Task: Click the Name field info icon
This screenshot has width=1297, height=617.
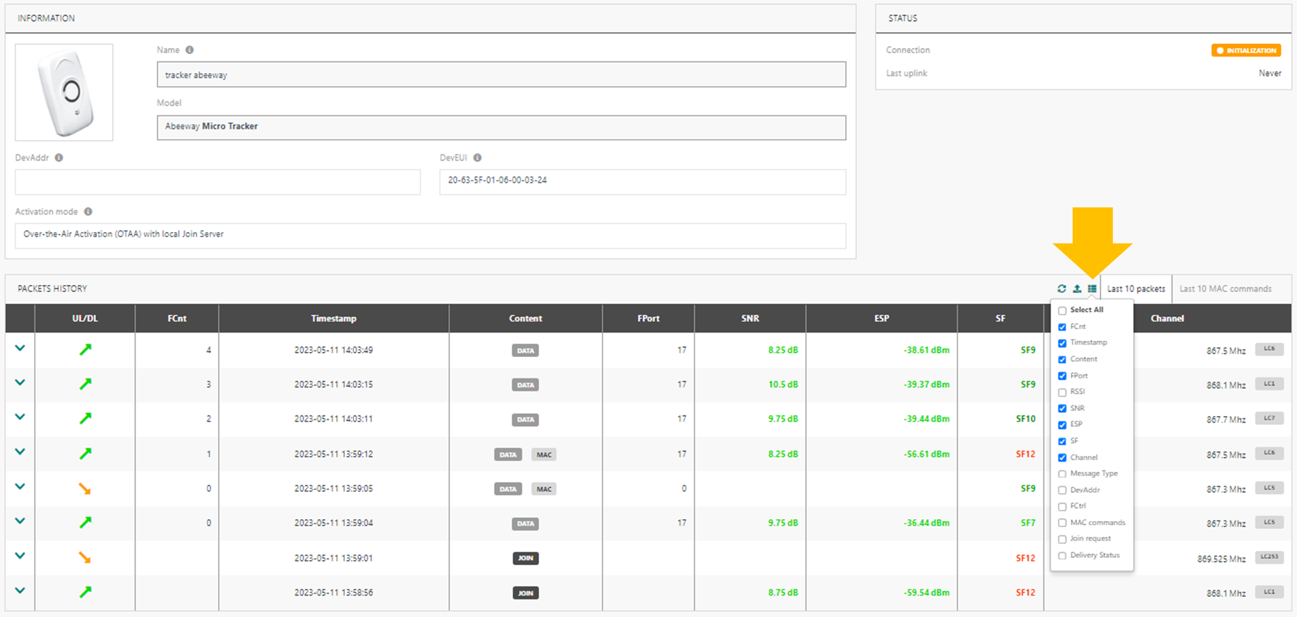Action: tap(189, 50)
